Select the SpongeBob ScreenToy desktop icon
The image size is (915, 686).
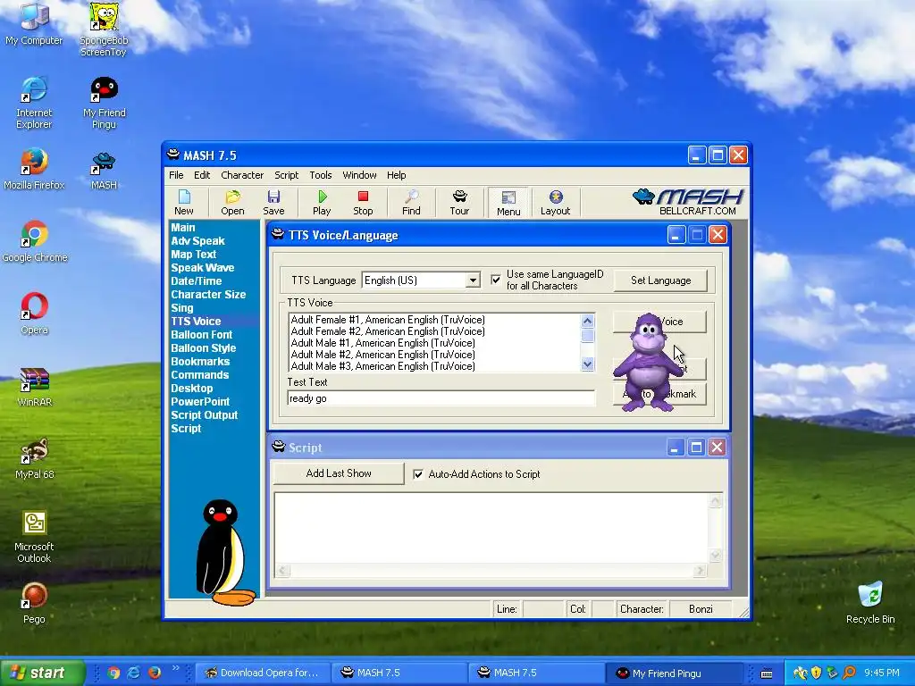click(104, 30)
